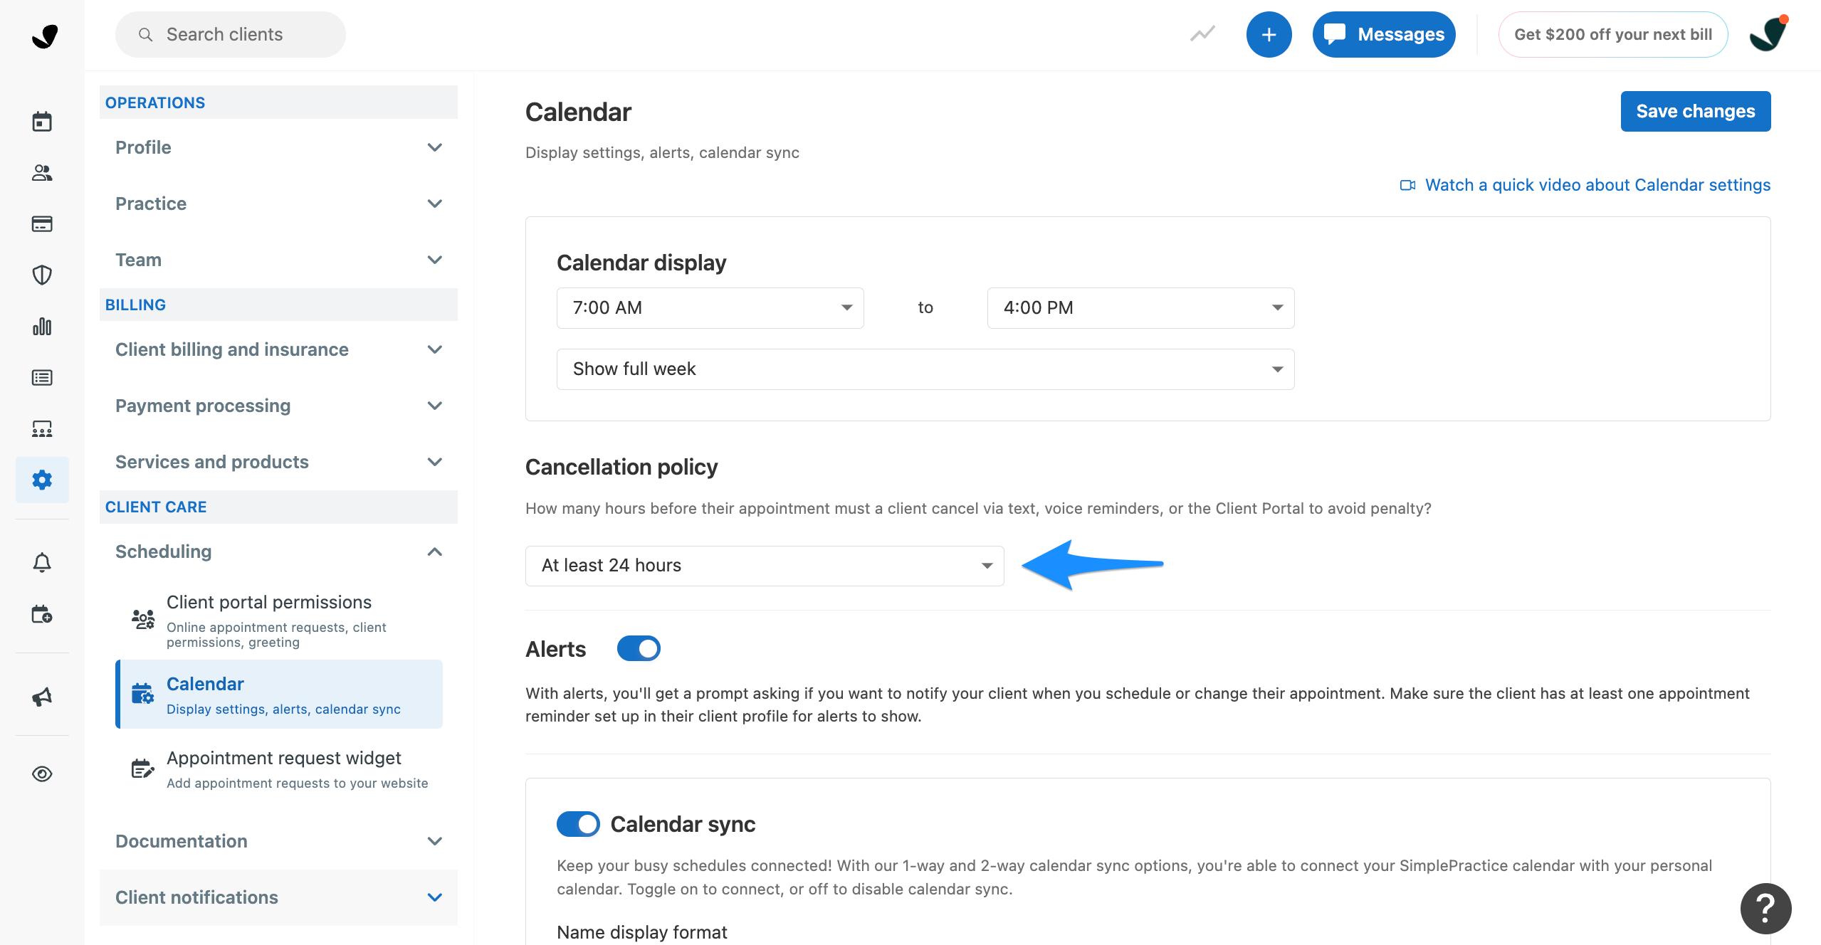Screen dimensions: 1821x945
Task: Click the blue plus create button
Action: click(1269, 34)
